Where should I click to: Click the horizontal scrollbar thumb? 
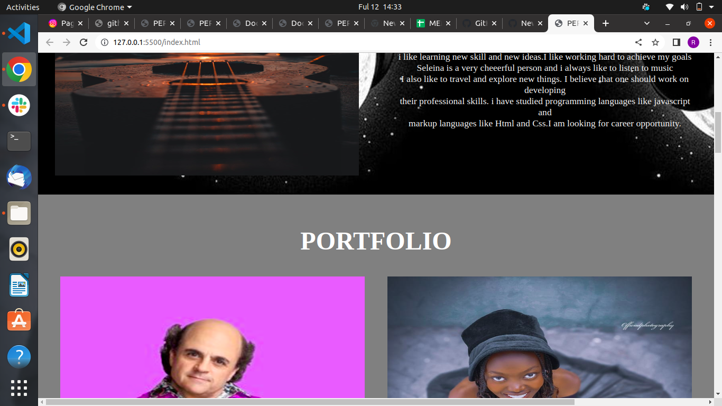pyautogui.click(x=310, y=402)
